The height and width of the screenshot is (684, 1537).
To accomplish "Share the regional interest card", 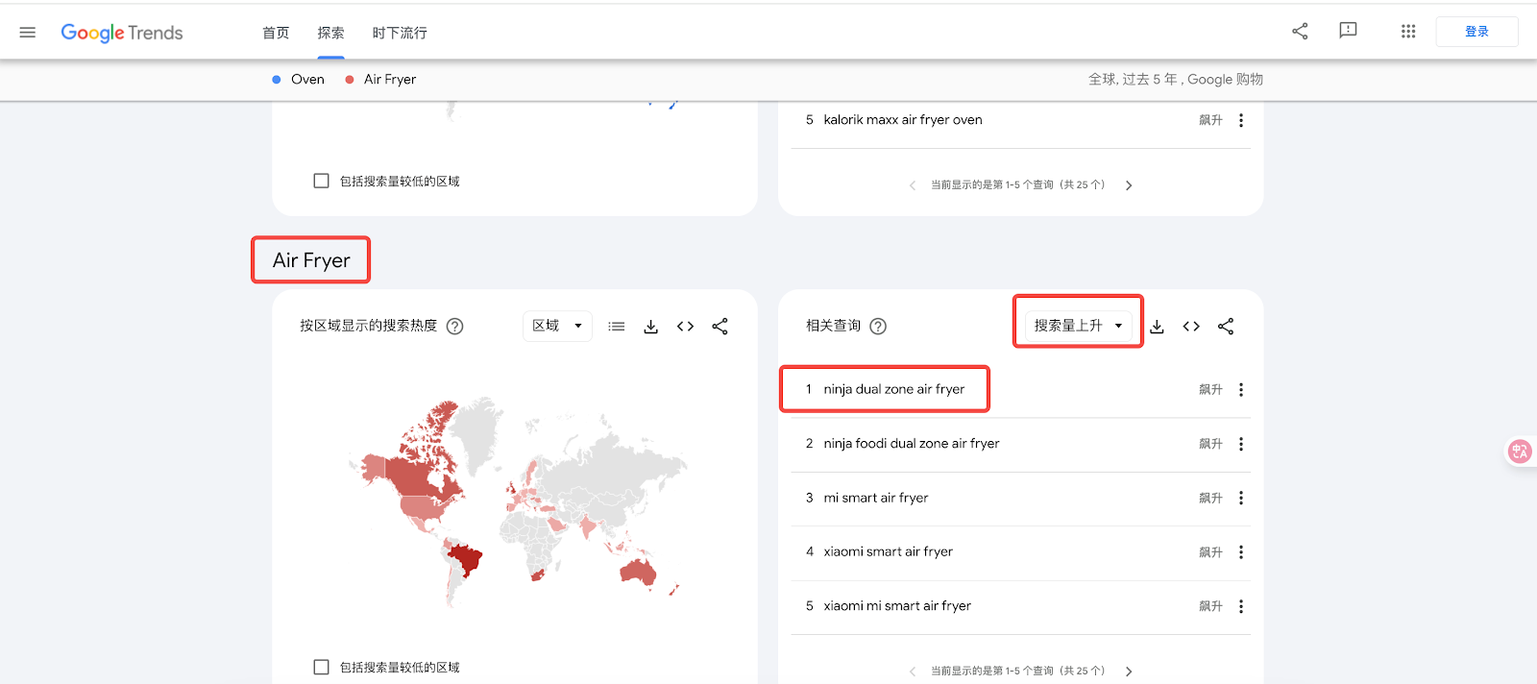I will (x=720, y=327).
